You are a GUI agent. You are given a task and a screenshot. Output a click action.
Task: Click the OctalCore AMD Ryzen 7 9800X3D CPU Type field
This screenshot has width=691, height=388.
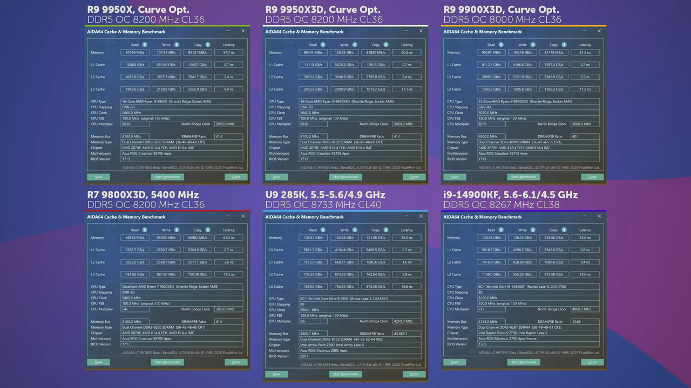(x=182, y=287)
